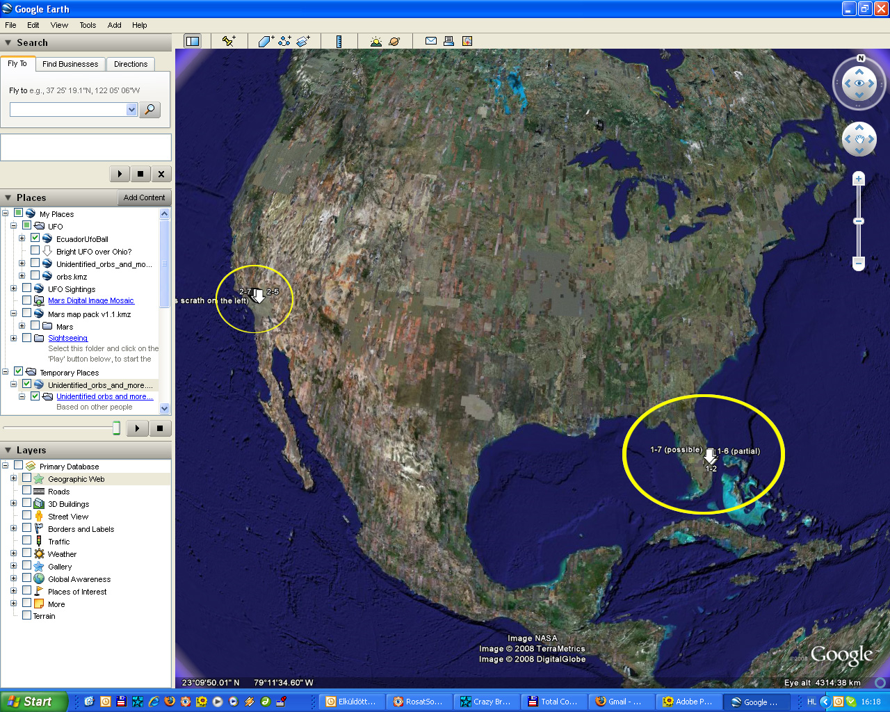The height and width of the screenshot is (712, 890).
Task: Turn on the 3D Buildings layer
Action: coord(26,503)
